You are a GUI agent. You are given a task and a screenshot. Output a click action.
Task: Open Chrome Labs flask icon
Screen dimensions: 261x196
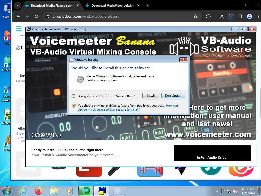pyautogui.click(x=222, y=16)
